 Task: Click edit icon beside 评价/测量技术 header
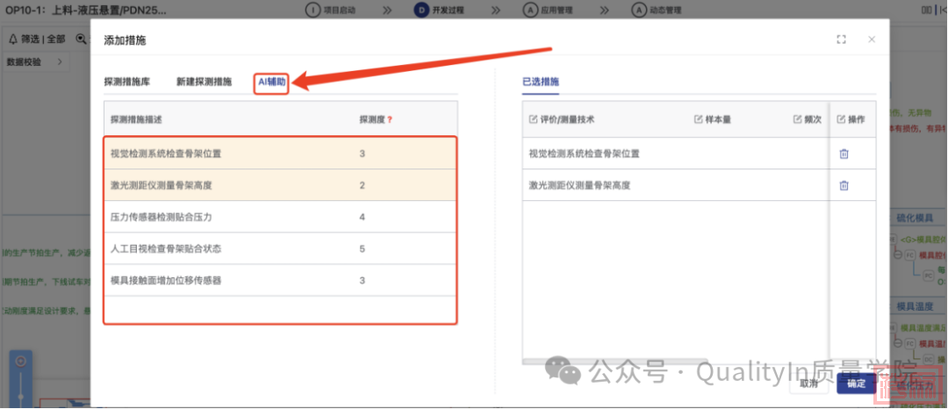tap(534, 119)
